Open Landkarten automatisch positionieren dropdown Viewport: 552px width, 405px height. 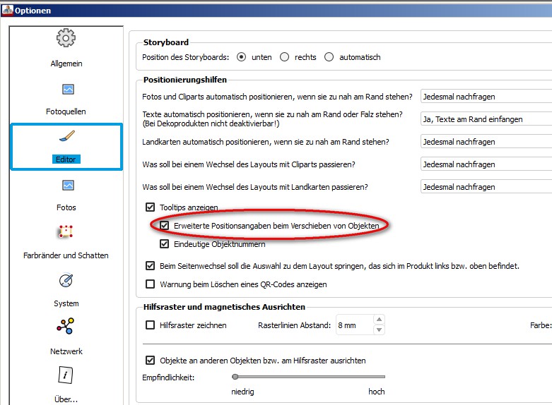(x=486, y=142)
